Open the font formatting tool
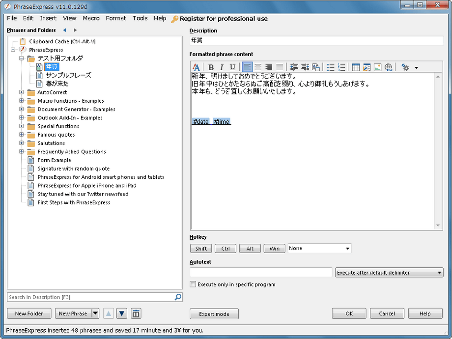The height and width of the screenshot is (339, 452). tap(197, 67)
